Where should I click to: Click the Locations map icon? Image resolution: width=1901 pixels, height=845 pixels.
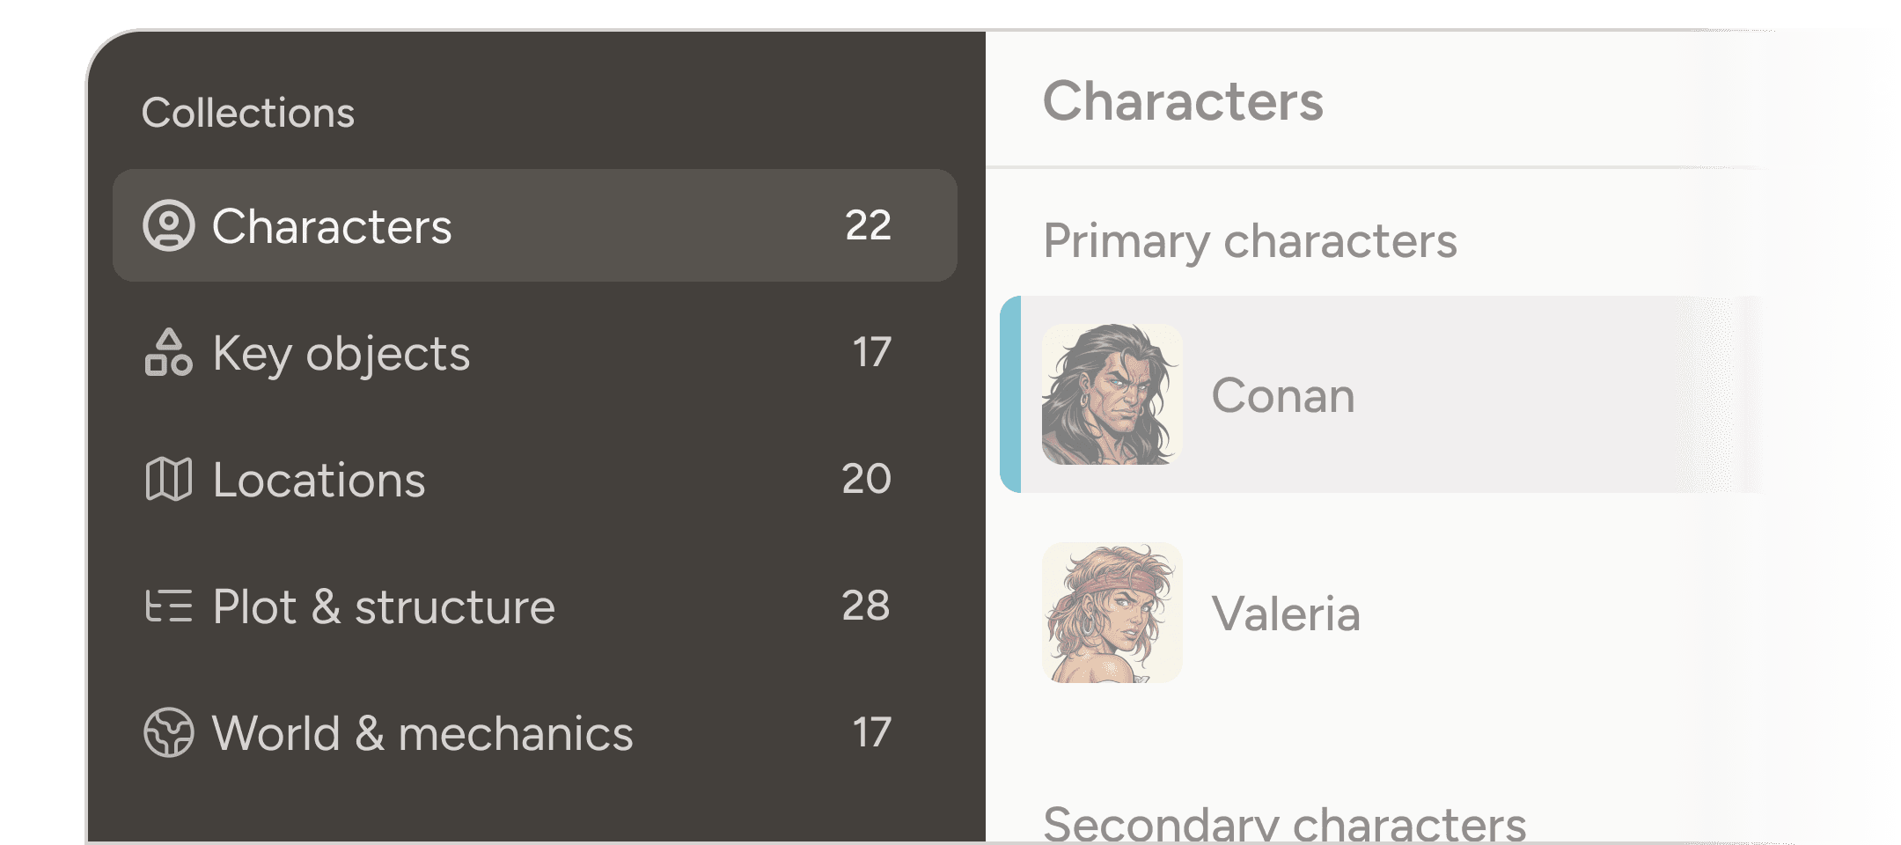tap(168, 481)
